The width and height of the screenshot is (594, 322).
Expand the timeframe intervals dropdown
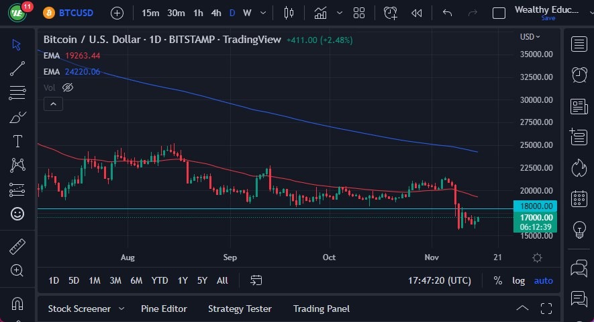pos(263,13)
